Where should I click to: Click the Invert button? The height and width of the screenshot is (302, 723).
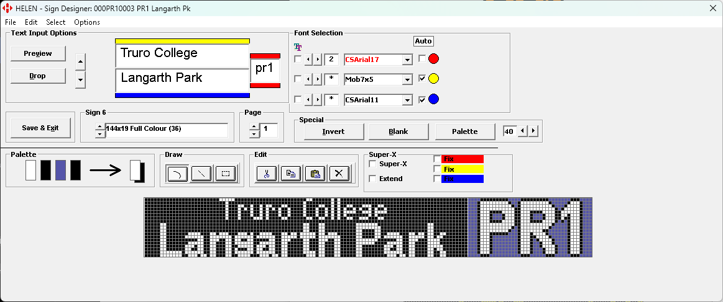(333, 131)
